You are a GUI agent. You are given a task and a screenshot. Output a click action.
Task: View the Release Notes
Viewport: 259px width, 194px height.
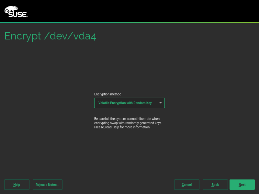pyautogui.click(x=48, y=185)
